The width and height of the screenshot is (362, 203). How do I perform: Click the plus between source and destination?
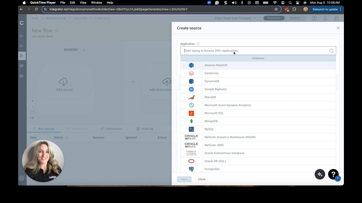click(133, 82)
